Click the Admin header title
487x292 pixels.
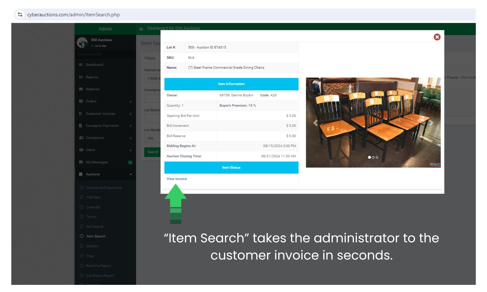coord(105,29)
